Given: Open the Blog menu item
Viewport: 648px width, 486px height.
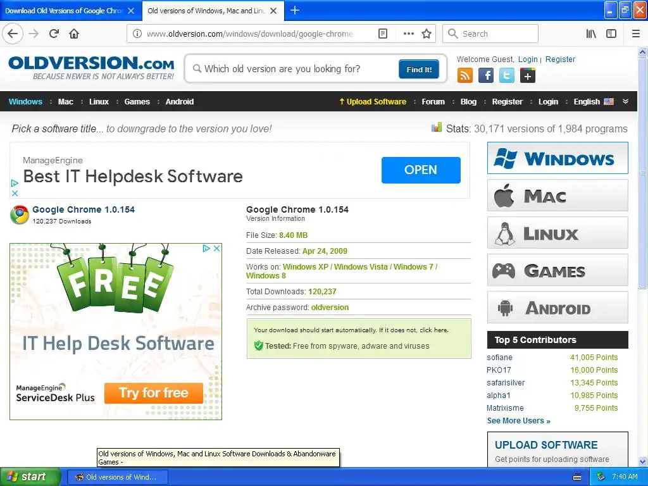Looking at the screenshot, I should (x=468, y=102).
